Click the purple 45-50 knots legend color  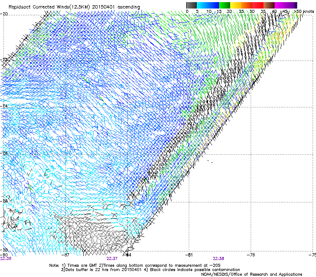coord(291,5)
